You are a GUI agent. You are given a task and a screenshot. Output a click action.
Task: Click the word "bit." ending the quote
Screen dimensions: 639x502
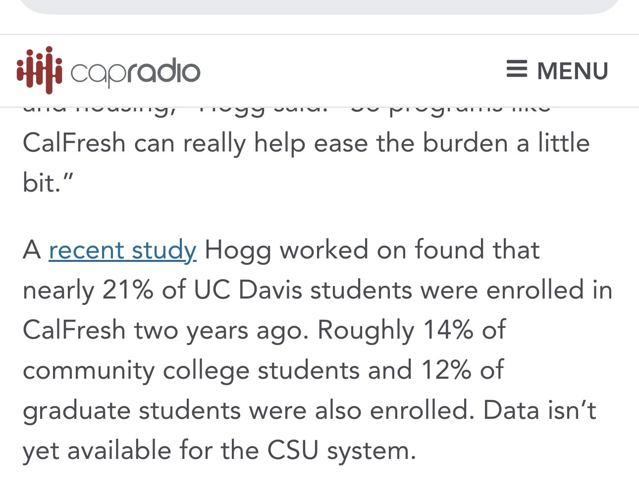48,183
